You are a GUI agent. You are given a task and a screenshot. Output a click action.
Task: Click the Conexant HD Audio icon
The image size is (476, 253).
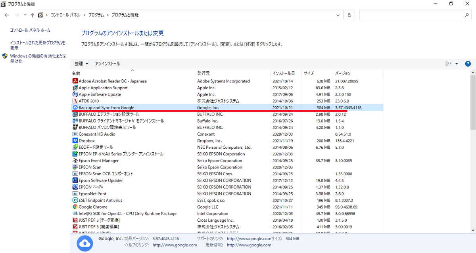pos(75,134)
